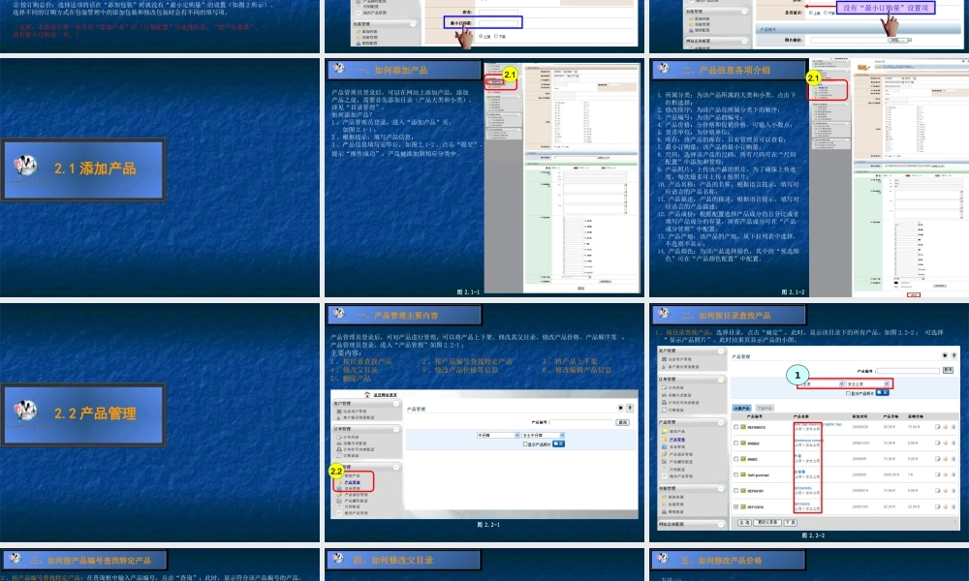This screenshot has height=581, width=969.
Task: Tick the checkbox for the REF12616 row
Action: pos(735,505)
